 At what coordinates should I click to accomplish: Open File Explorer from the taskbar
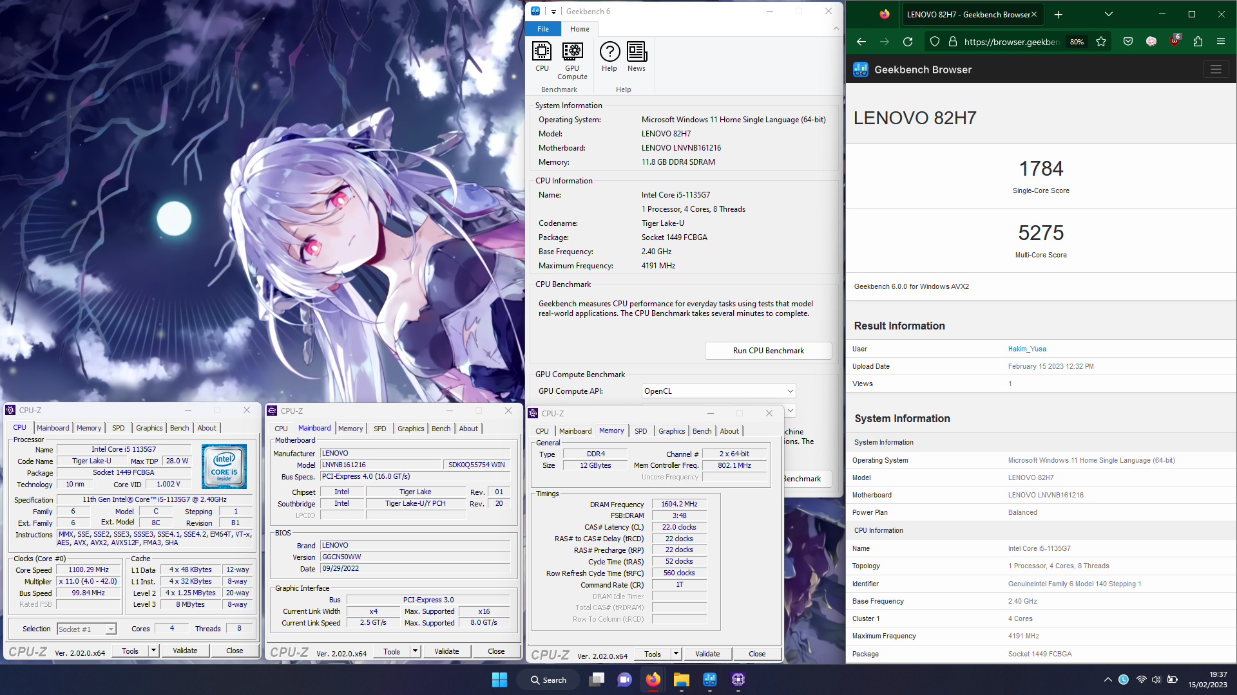[x=682, y=680]
